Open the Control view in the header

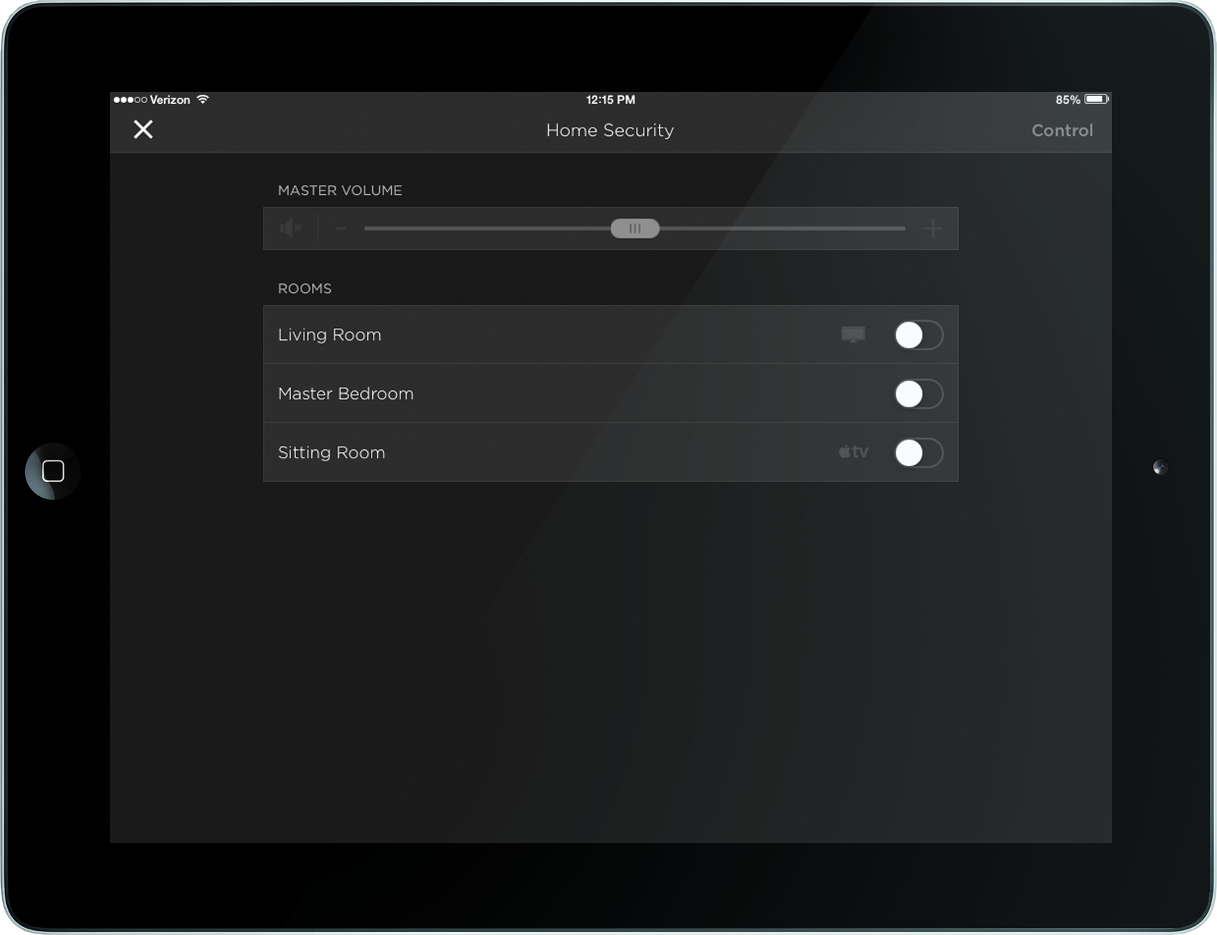click(1061, 130)
